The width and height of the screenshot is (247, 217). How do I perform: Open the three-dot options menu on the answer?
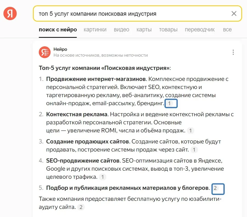(233, 52)
